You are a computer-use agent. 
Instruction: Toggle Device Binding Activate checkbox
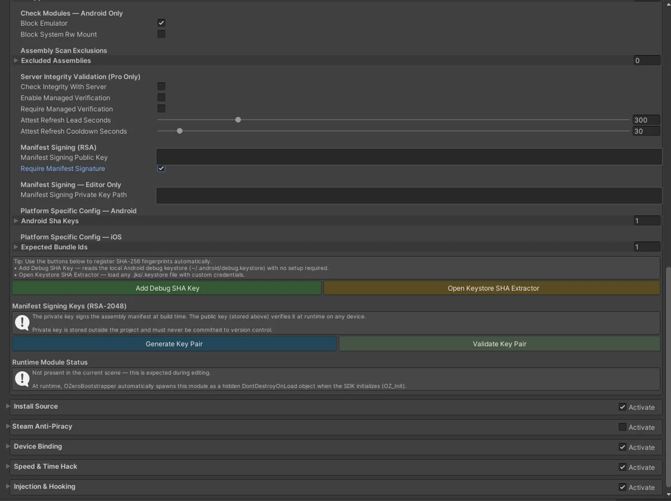point(622,447)
